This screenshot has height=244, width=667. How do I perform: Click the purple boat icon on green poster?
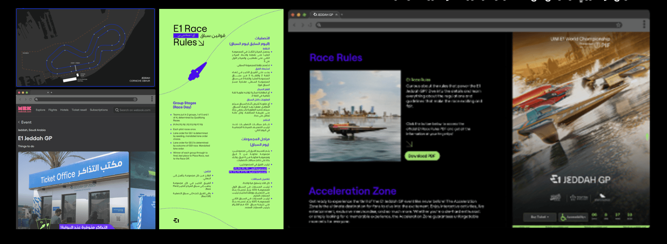click(197, 71)
